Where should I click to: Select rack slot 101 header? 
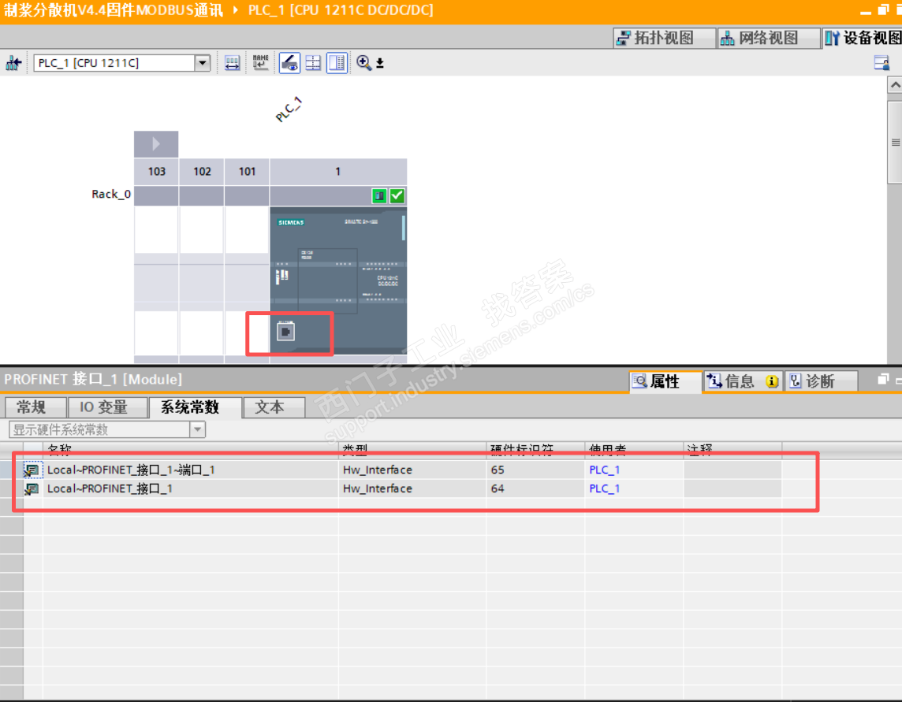(247, 171)
